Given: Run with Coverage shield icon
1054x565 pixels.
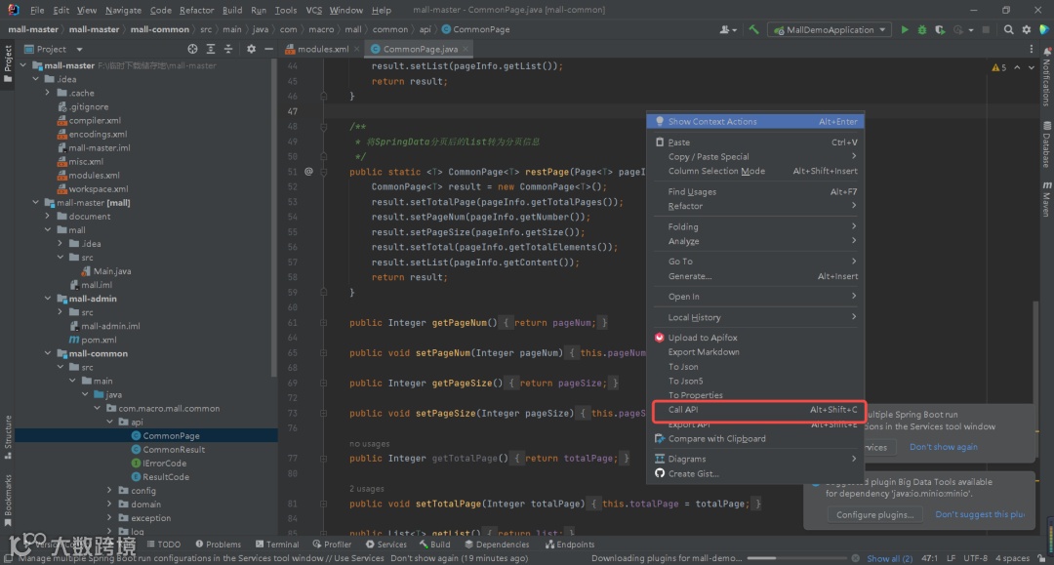Looking at the screenshot, I should [938, 29].
